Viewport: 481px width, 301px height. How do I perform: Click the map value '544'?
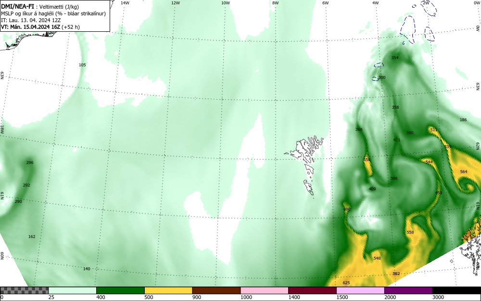coord(429,162)
